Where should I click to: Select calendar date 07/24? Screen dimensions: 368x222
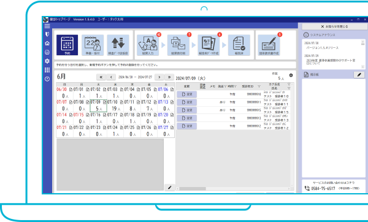click(x=115, y=131)
